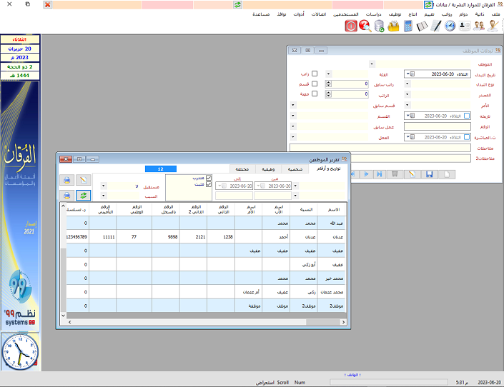This screenshot has height=387, width=504.
Task: Open the رواتب menu
Action: [448, 14]
